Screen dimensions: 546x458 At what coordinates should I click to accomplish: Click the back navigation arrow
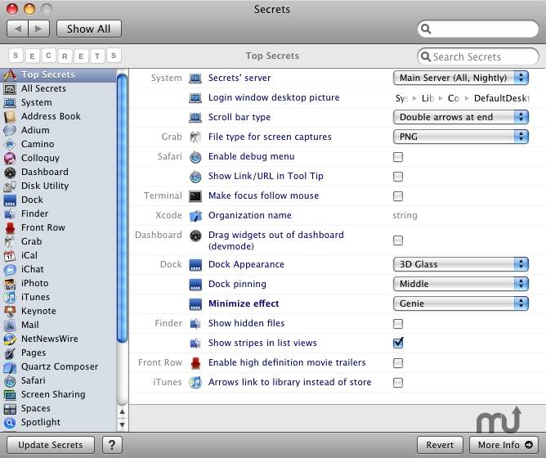tap(17, 29)
